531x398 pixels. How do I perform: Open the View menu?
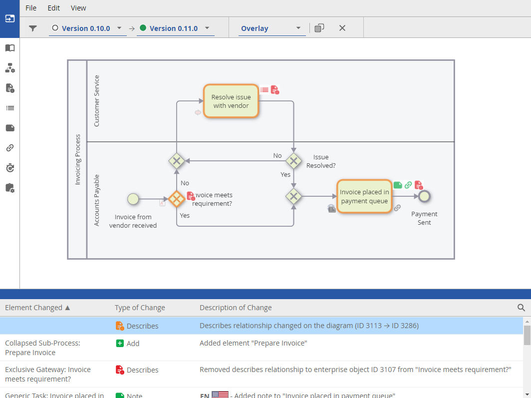point(78,8)
